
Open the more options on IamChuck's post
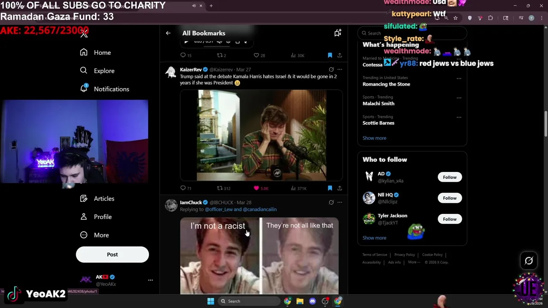click(340, 202)
